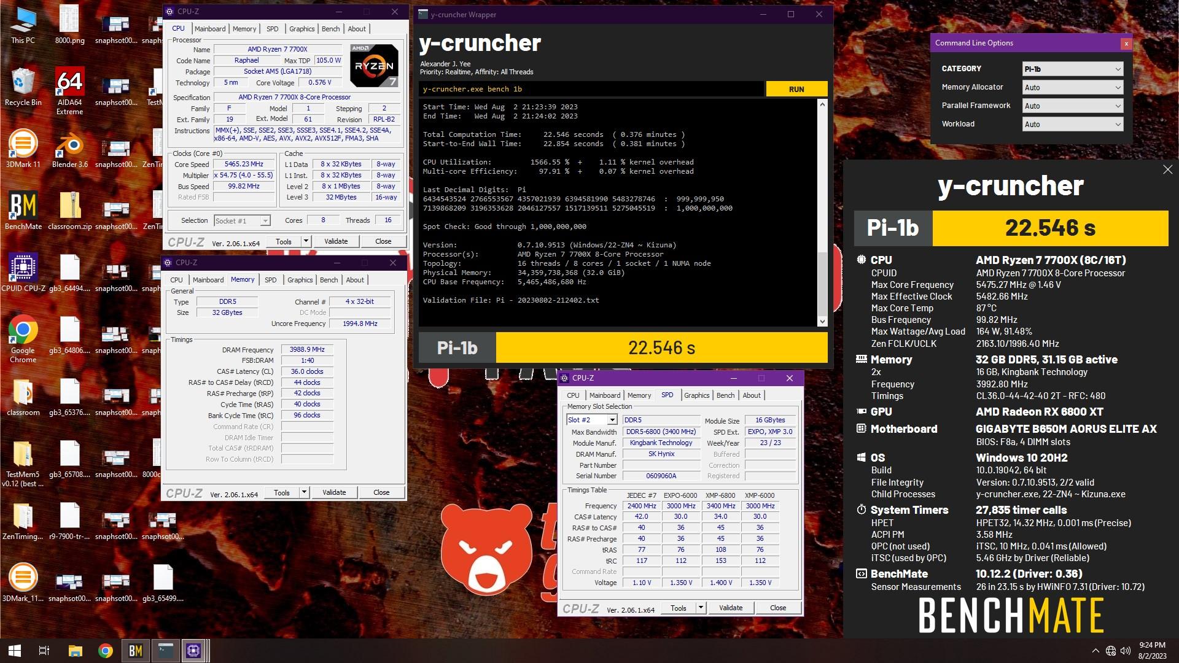Open Bench tab in Memory CPU-Z window
1179x663 pixels.
(x=329, y=280)
